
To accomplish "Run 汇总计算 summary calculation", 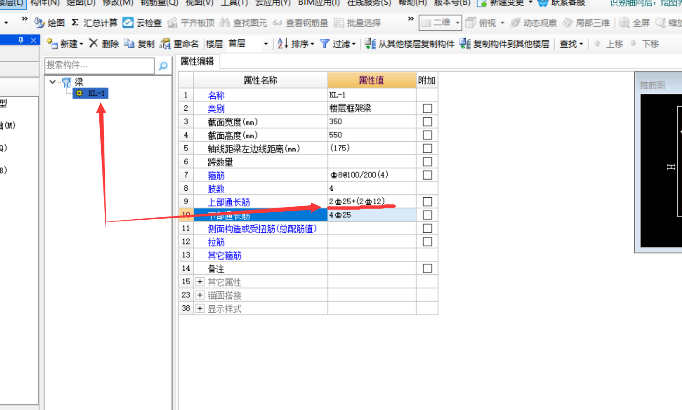I will (94, 22).
